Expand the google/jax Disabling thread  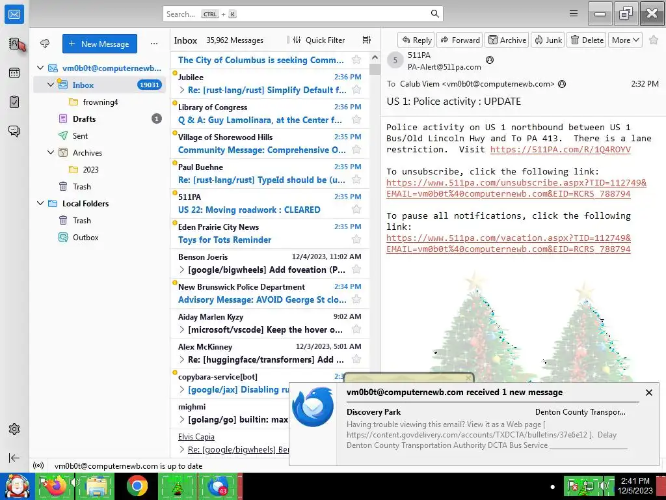pos(182,389)
